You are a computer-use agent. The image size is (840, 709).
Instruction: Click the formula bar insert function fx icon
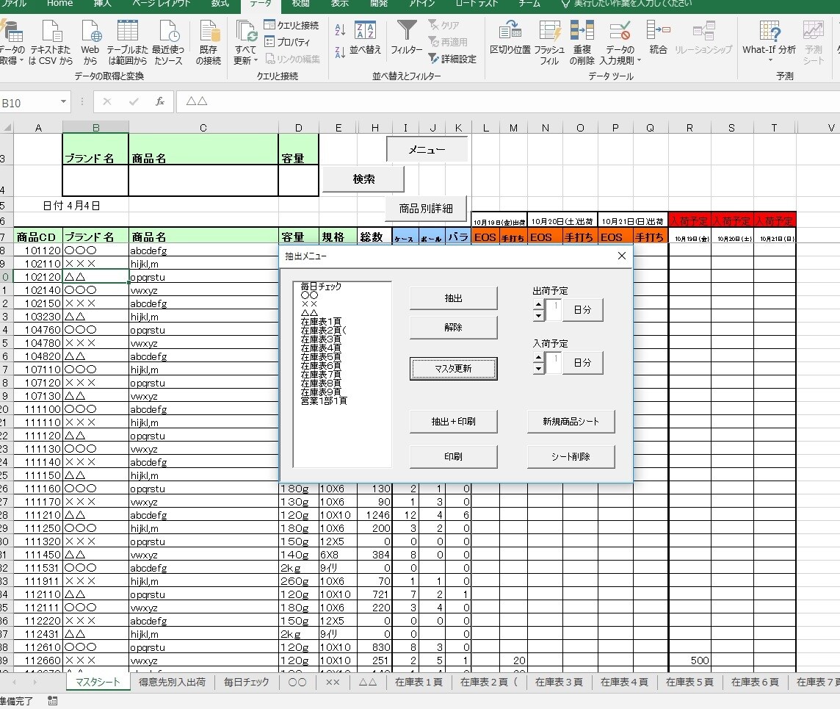pos(159,101)
